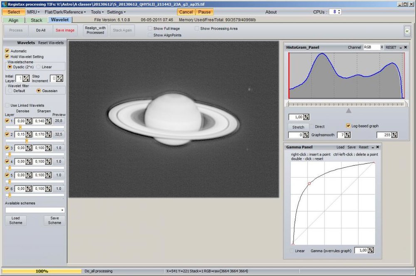Minimize the HistoGram panel

coord(401,47)
